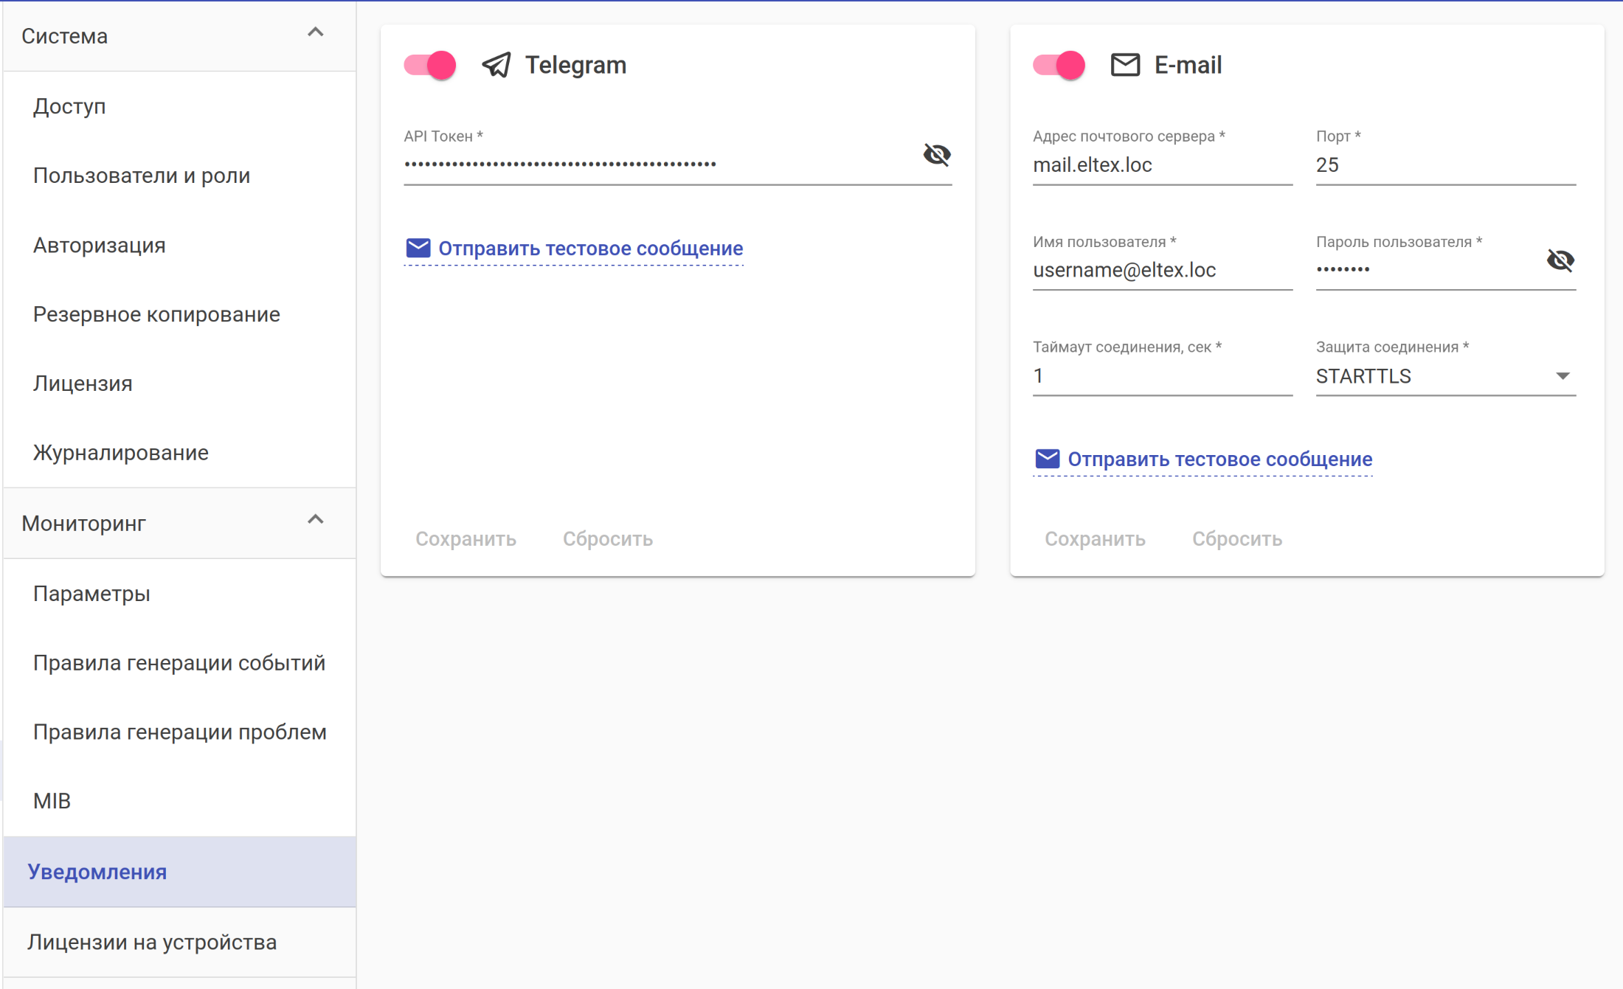This screenshot has width=1623, height=989.
Task: Open Лицензии на устройства item
Action: tap(152, 943)
